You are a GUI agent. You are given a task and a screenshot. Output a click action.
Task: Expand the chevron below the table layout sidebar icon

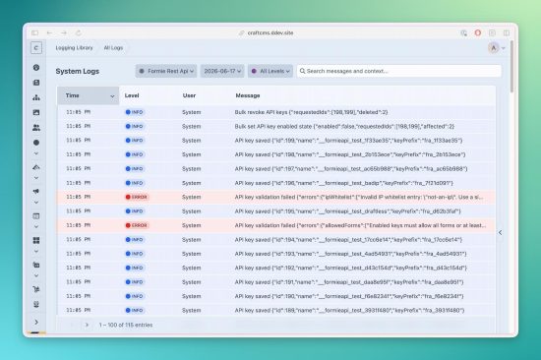(36, 227)
